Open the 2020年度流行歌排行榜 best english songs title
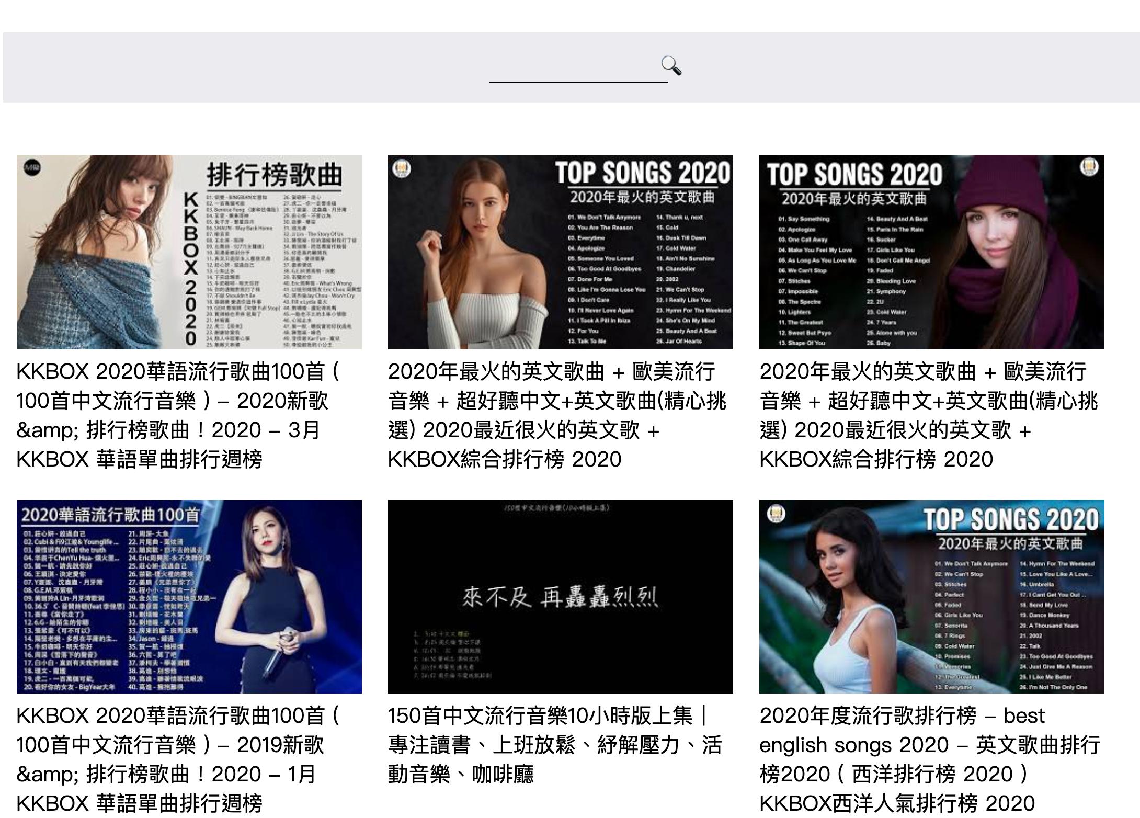The height and width of the screenshot is (818, 1140). click(930, 759)
